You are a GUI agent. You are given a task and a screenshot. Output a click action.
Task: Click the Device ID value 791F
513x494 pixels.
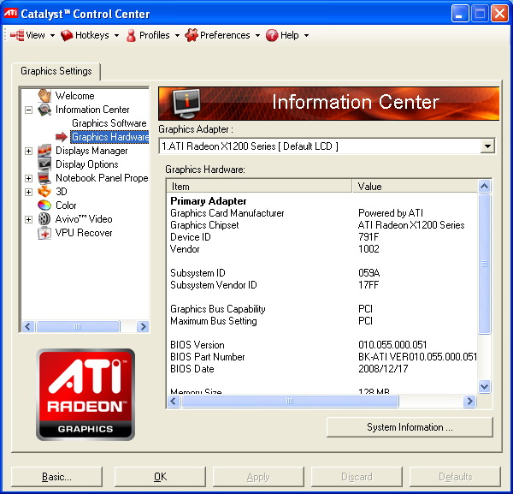(x=369, y=237)
